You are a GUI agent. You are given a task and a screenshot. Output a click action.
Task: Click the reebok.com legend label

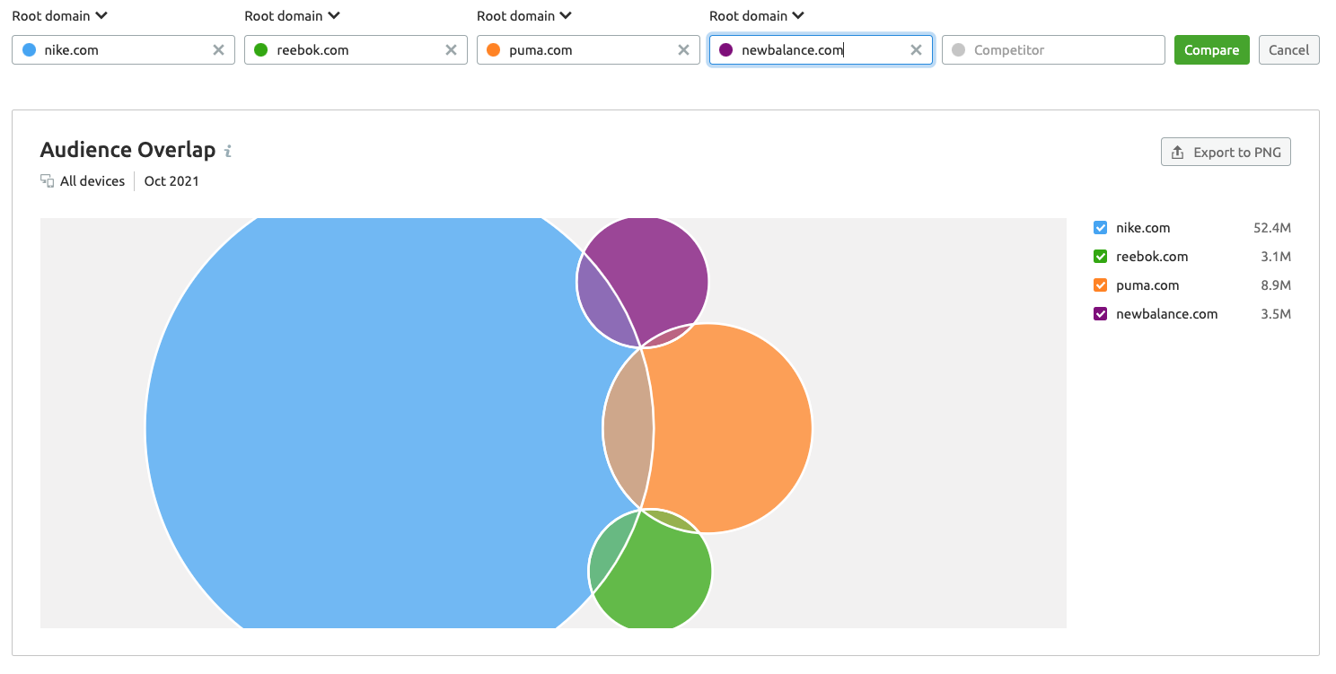click(1152, 257)
